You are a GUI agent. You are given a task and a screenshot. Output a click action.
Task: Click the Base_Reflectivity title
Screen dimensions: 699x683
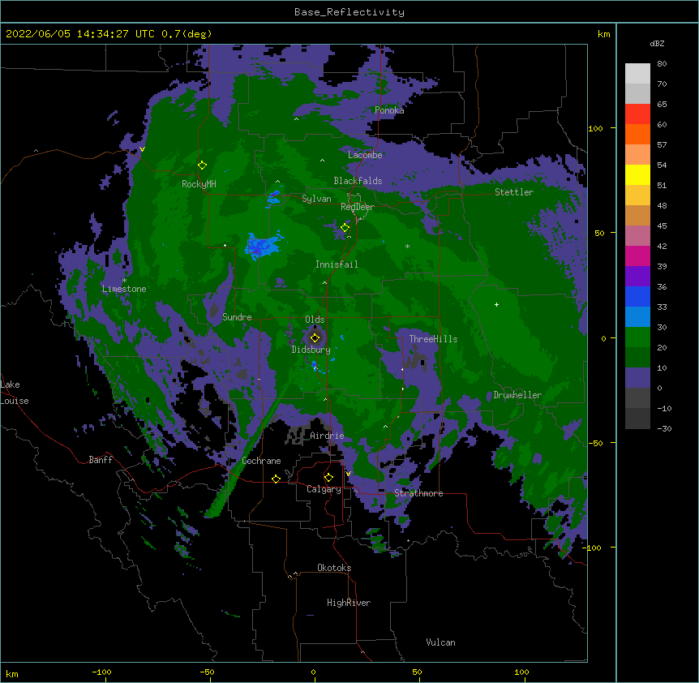click(349, 12)
